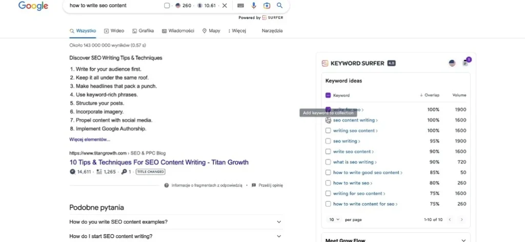Check the 'writing seo content' checkbox
Screen dimensions: 525x242
[328, 131]
